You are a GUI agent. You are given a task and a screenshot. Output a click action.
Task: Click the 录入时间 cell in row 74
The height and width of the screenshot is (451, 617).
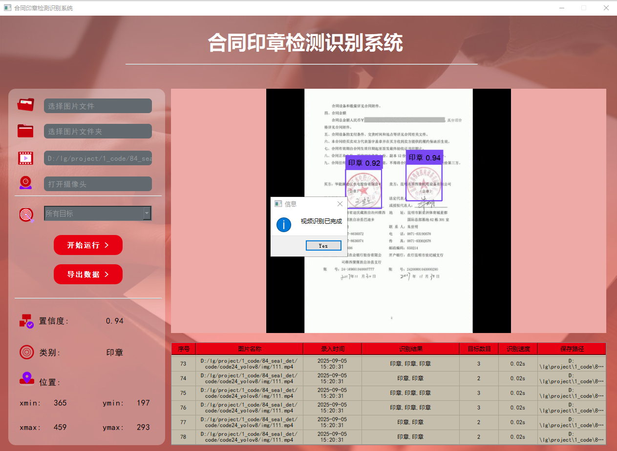click(x=332, y=378)
